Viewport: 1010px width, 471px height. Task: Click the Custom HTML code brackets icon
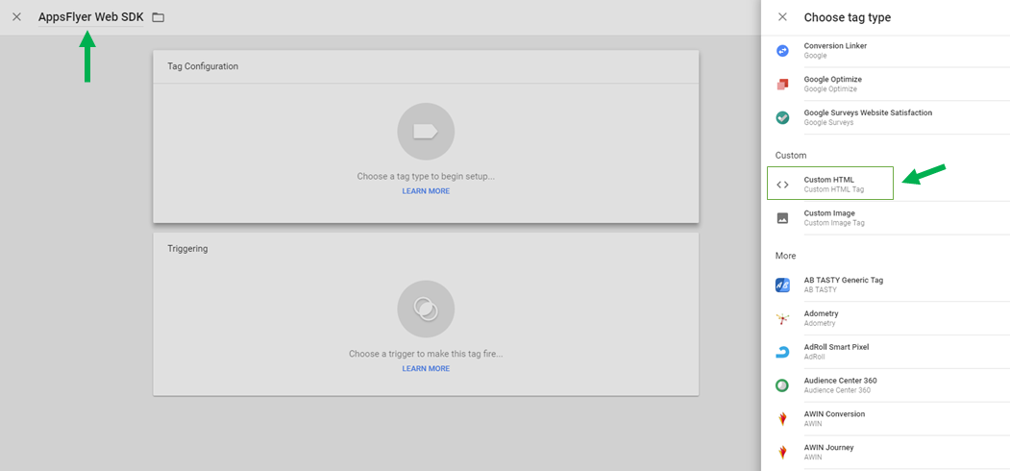(782, 185)
